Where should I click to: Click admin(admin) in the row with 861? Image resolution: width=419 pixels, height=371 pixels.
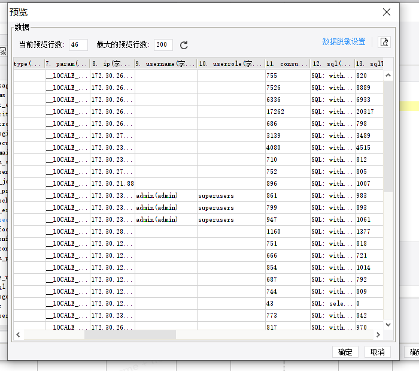(x=166, y=195)
